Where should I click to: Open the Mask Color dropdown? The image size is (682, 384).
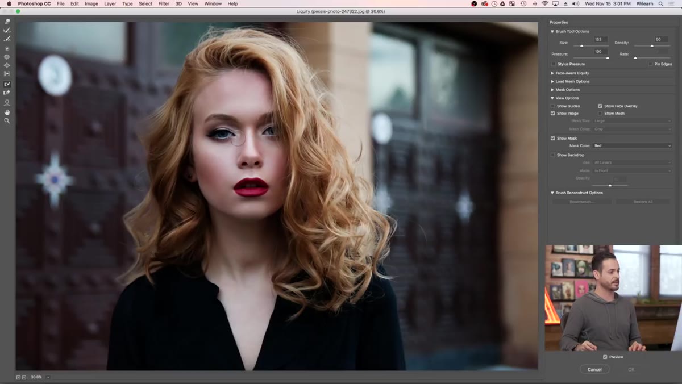632,146
